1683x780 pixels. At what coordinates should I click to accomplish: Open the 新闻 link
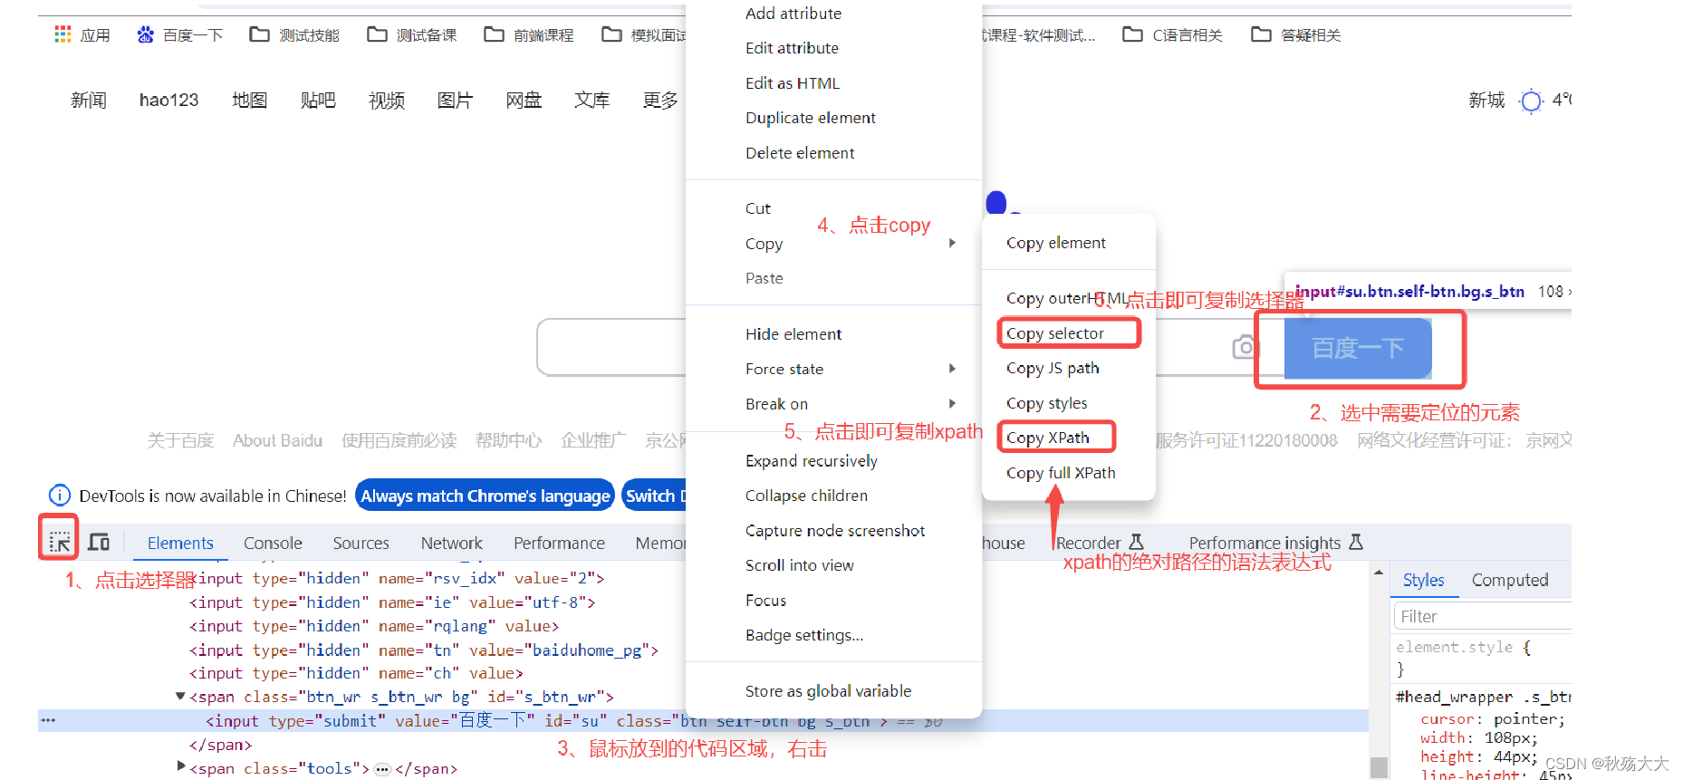point(89,101)
